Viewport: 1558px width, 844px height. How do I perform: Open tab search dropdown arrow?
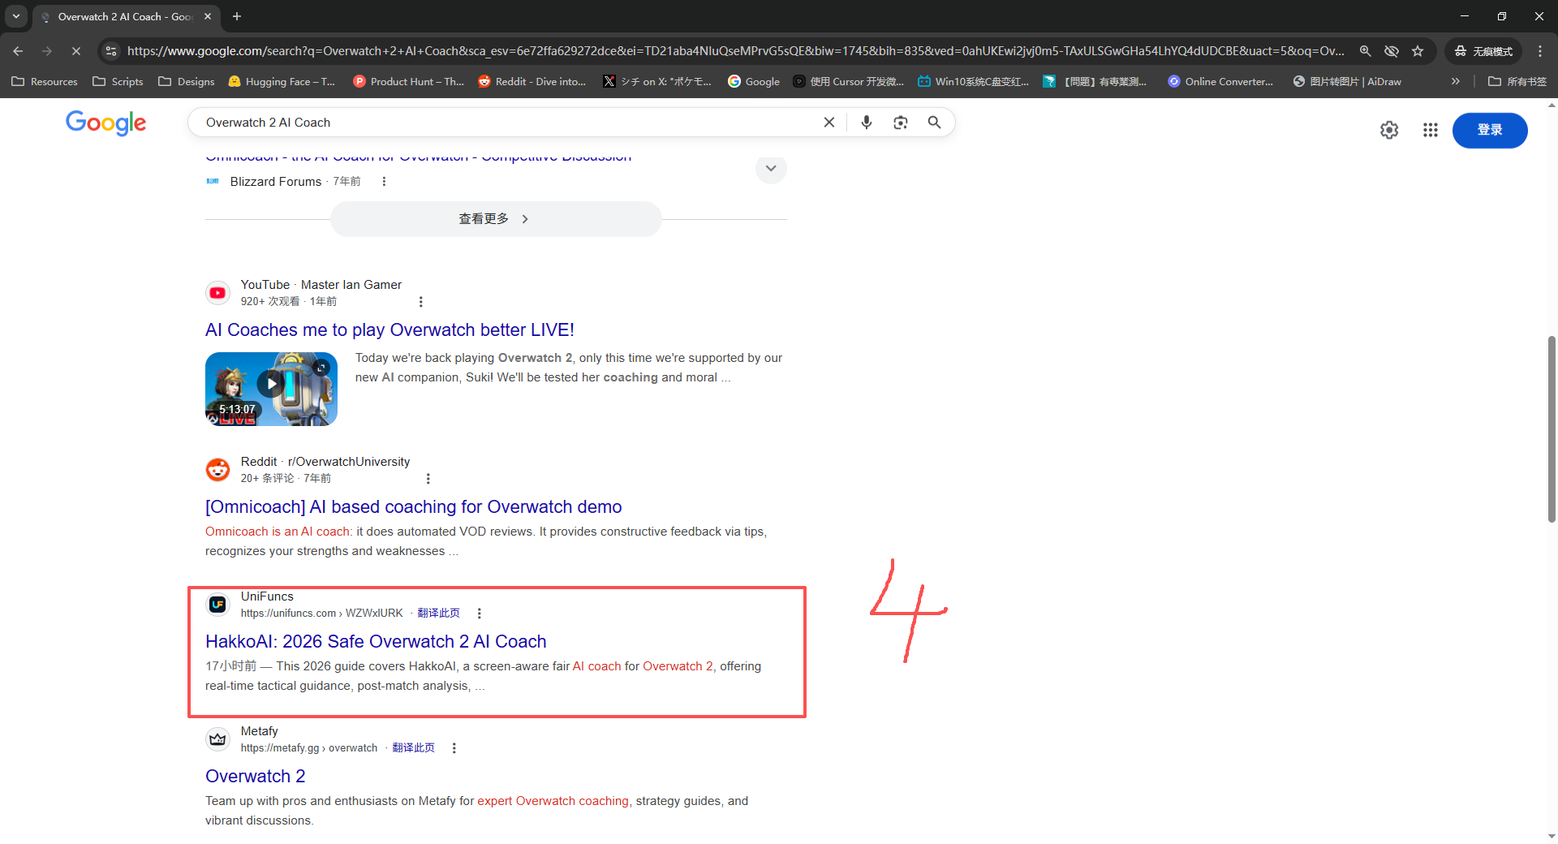click(x=16, y=16)
